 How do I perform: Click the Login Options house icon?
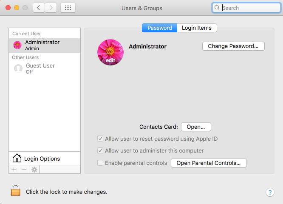point(17,159)
